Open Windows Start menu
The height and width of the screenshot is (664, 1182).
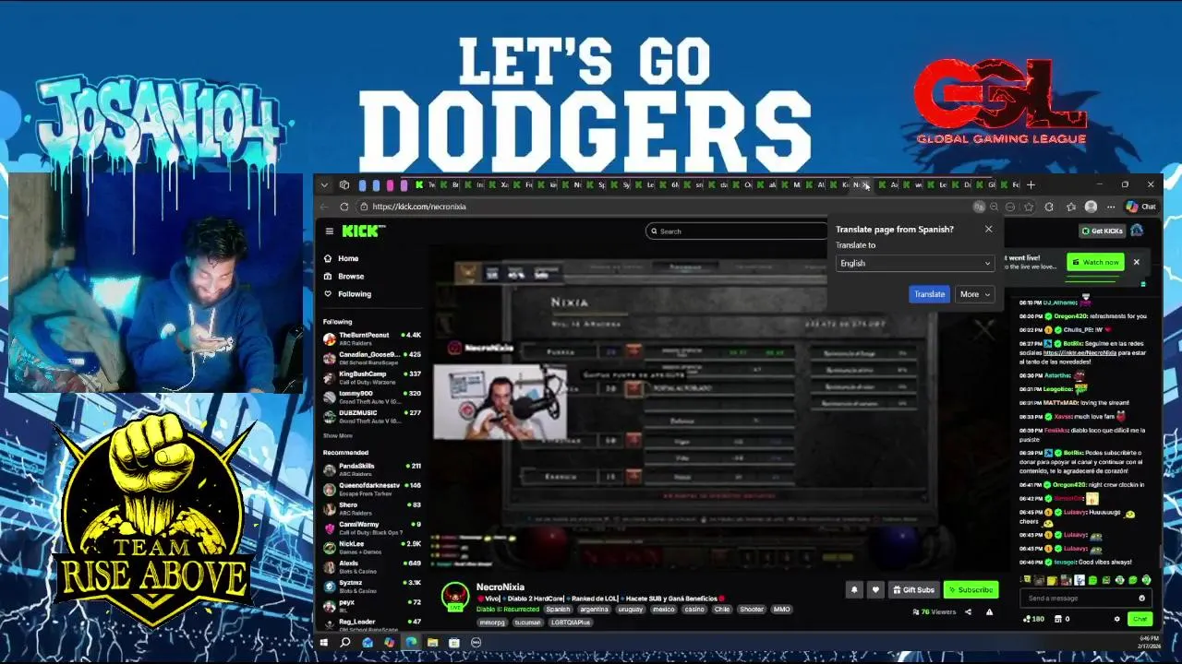point(324,642)
